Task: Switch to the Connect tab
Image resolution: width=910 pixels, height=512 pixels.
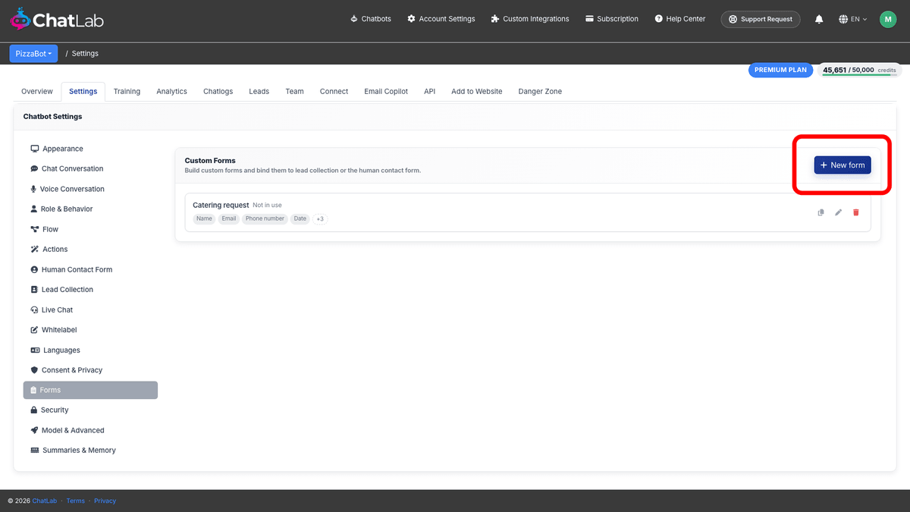Action: (x=334, y=91)
